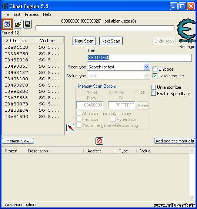Click the address table scroll down arrow
The width and height of the screenshot is (197, 209).
click(192, 198)
